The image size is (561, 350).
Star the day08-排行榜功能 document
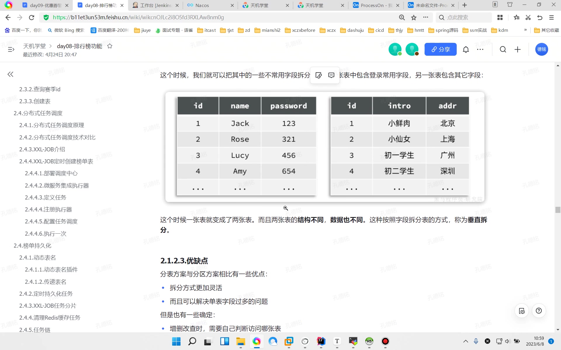[110, 46]
